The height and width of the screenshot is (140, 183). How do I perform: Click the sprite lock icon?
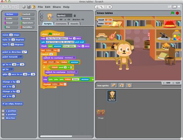(75, 15)
